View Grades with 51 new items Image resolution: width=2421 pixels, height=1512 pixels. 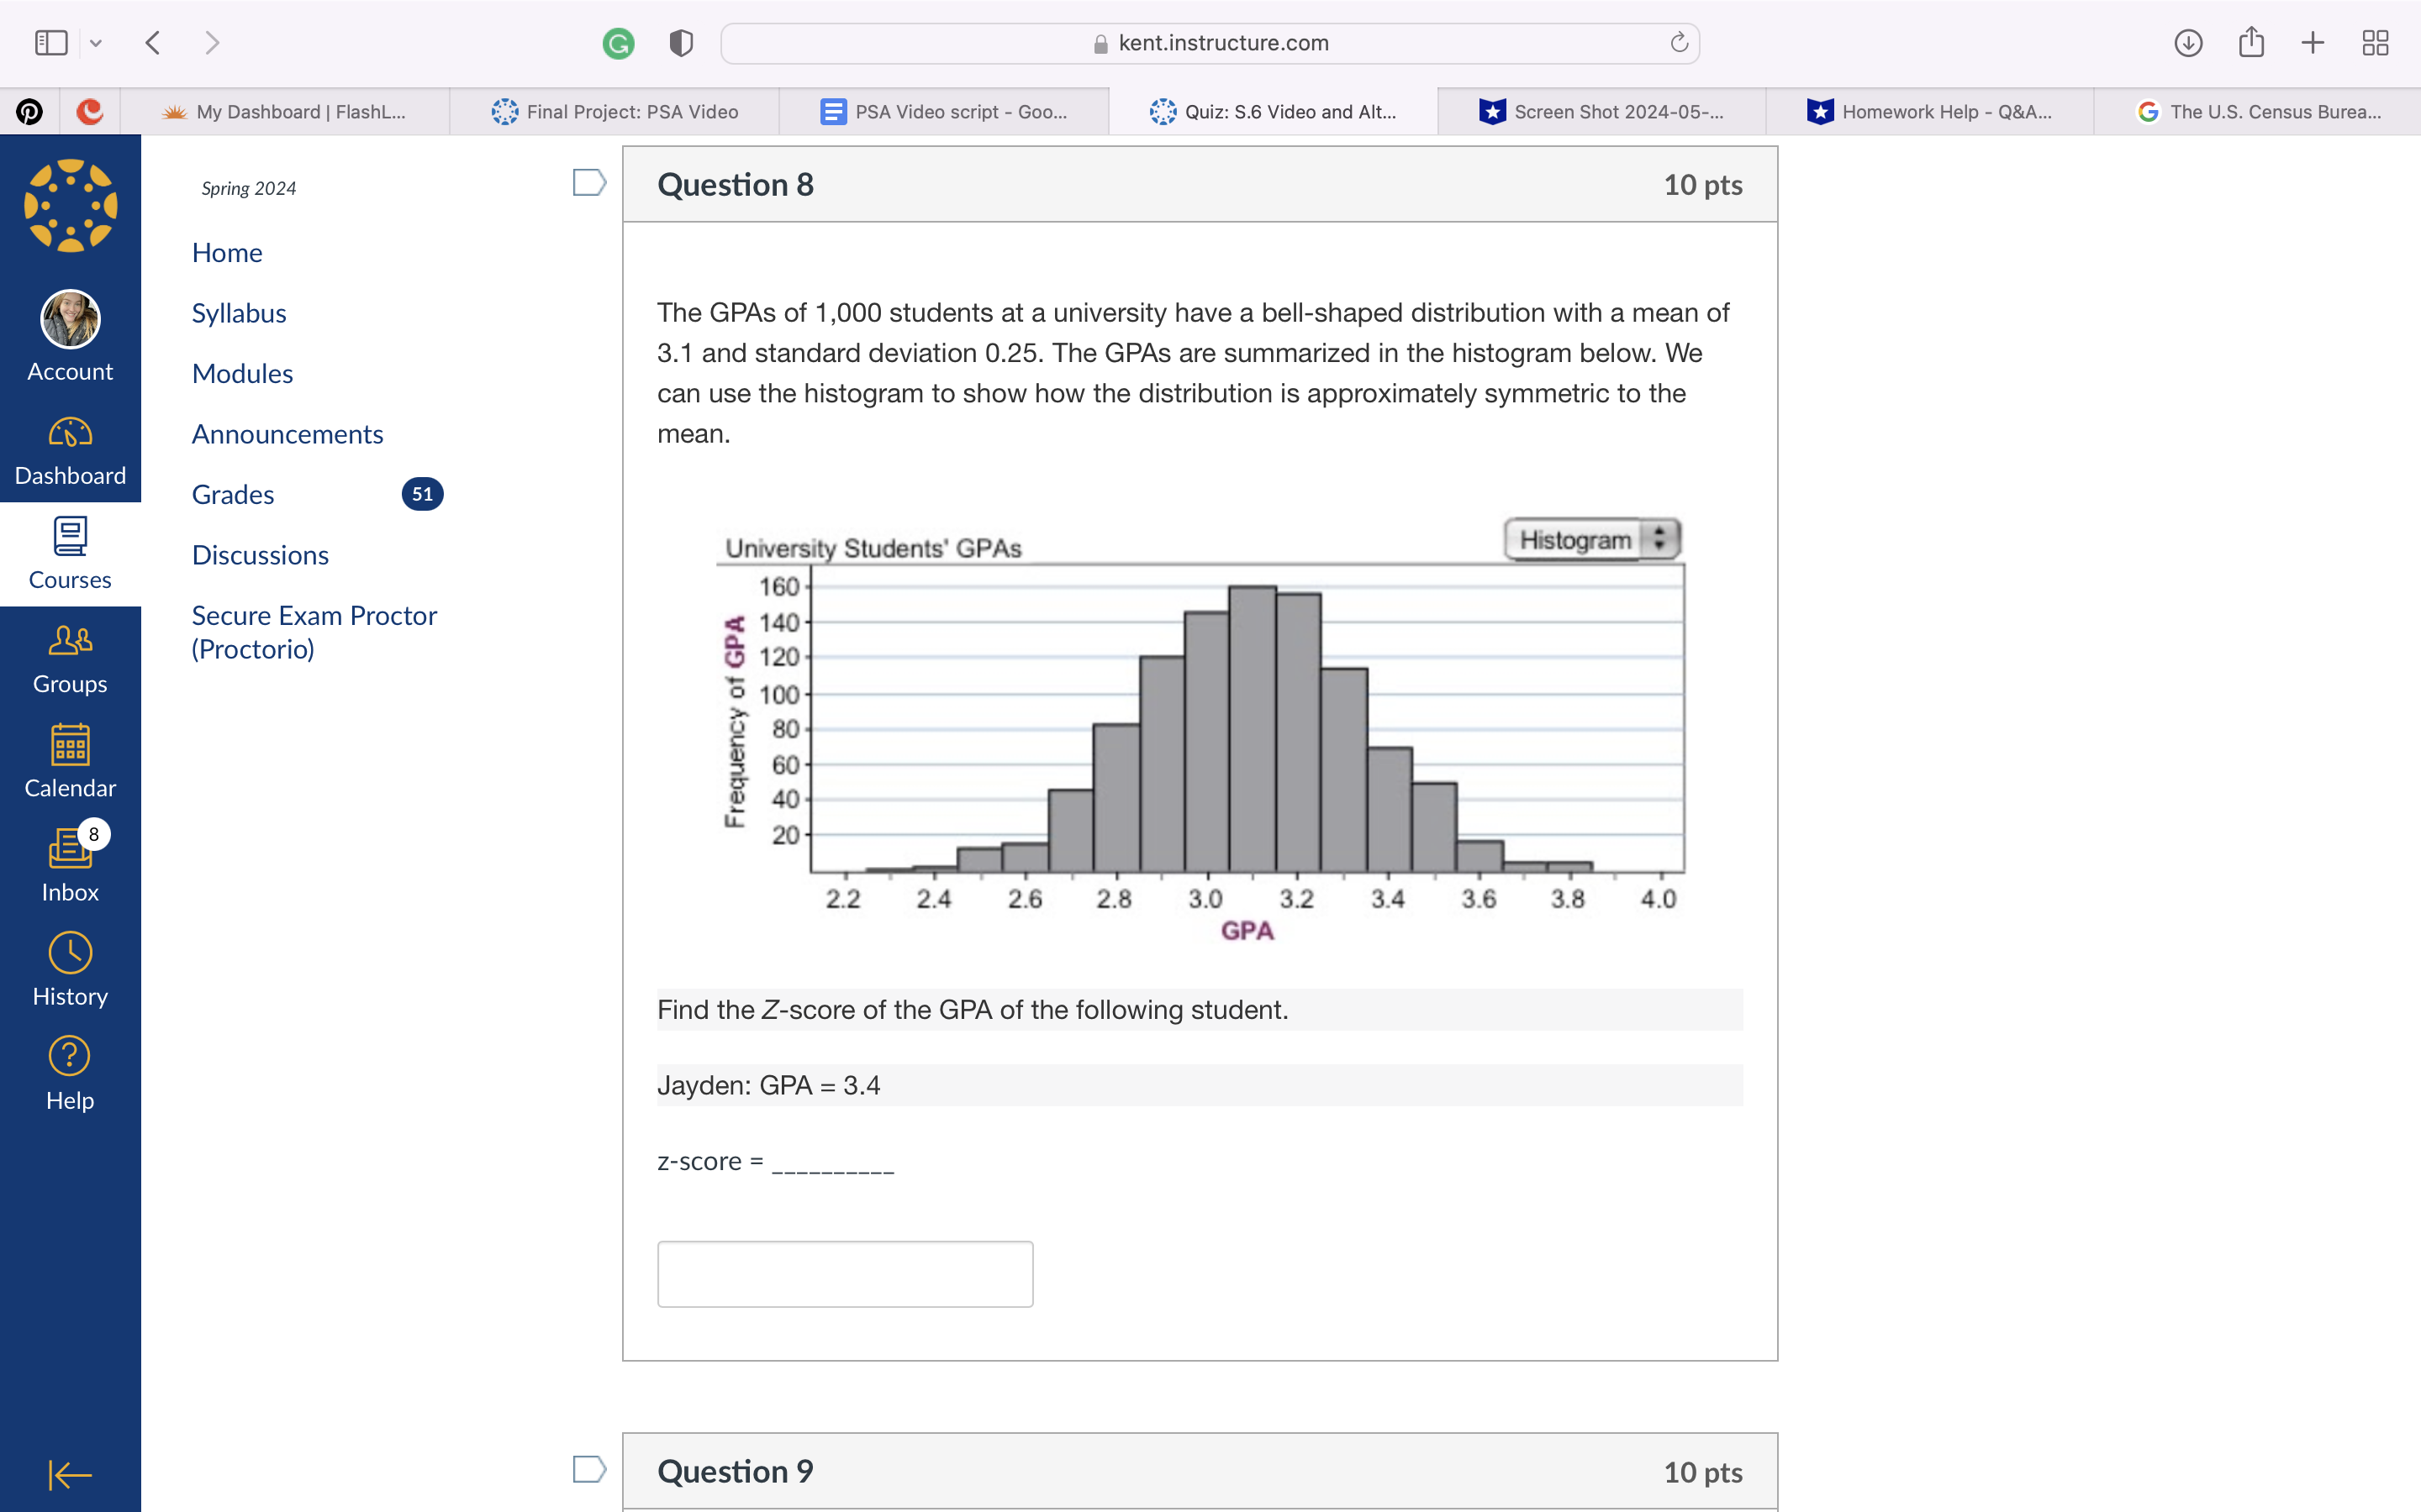232,493
